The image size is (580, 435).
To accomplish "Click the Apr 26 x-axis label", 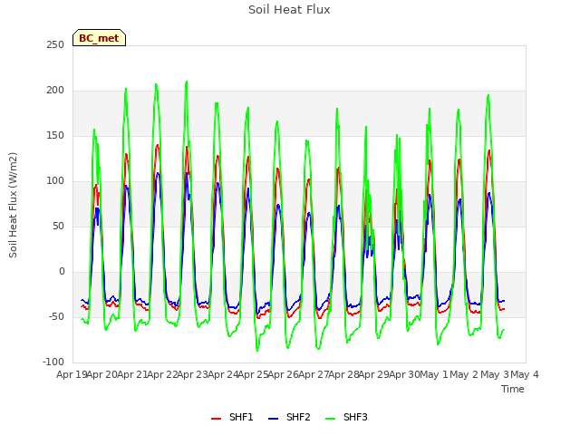I will click(284, 374).
